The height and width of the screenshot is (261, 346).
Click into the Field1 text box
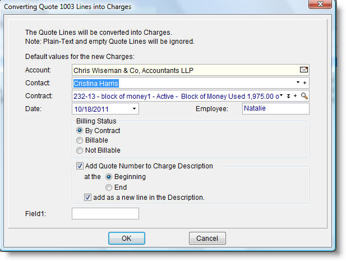(105, 213)
